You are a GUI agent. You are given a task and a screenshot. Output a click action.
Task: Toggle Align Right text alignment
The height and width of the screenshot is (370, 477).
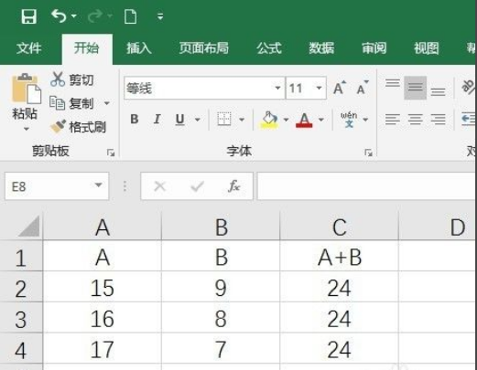click(x=438, y=120)
